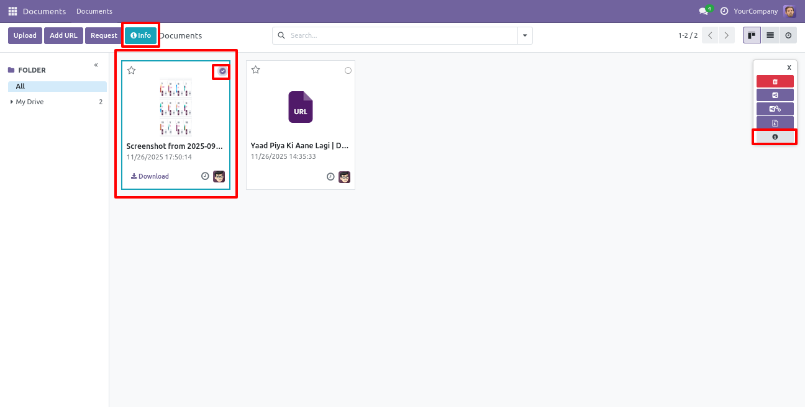This screenshot has width=805, height=407.
Task: Open the apps grid menu icon
Action: click(x=12, y=11)
